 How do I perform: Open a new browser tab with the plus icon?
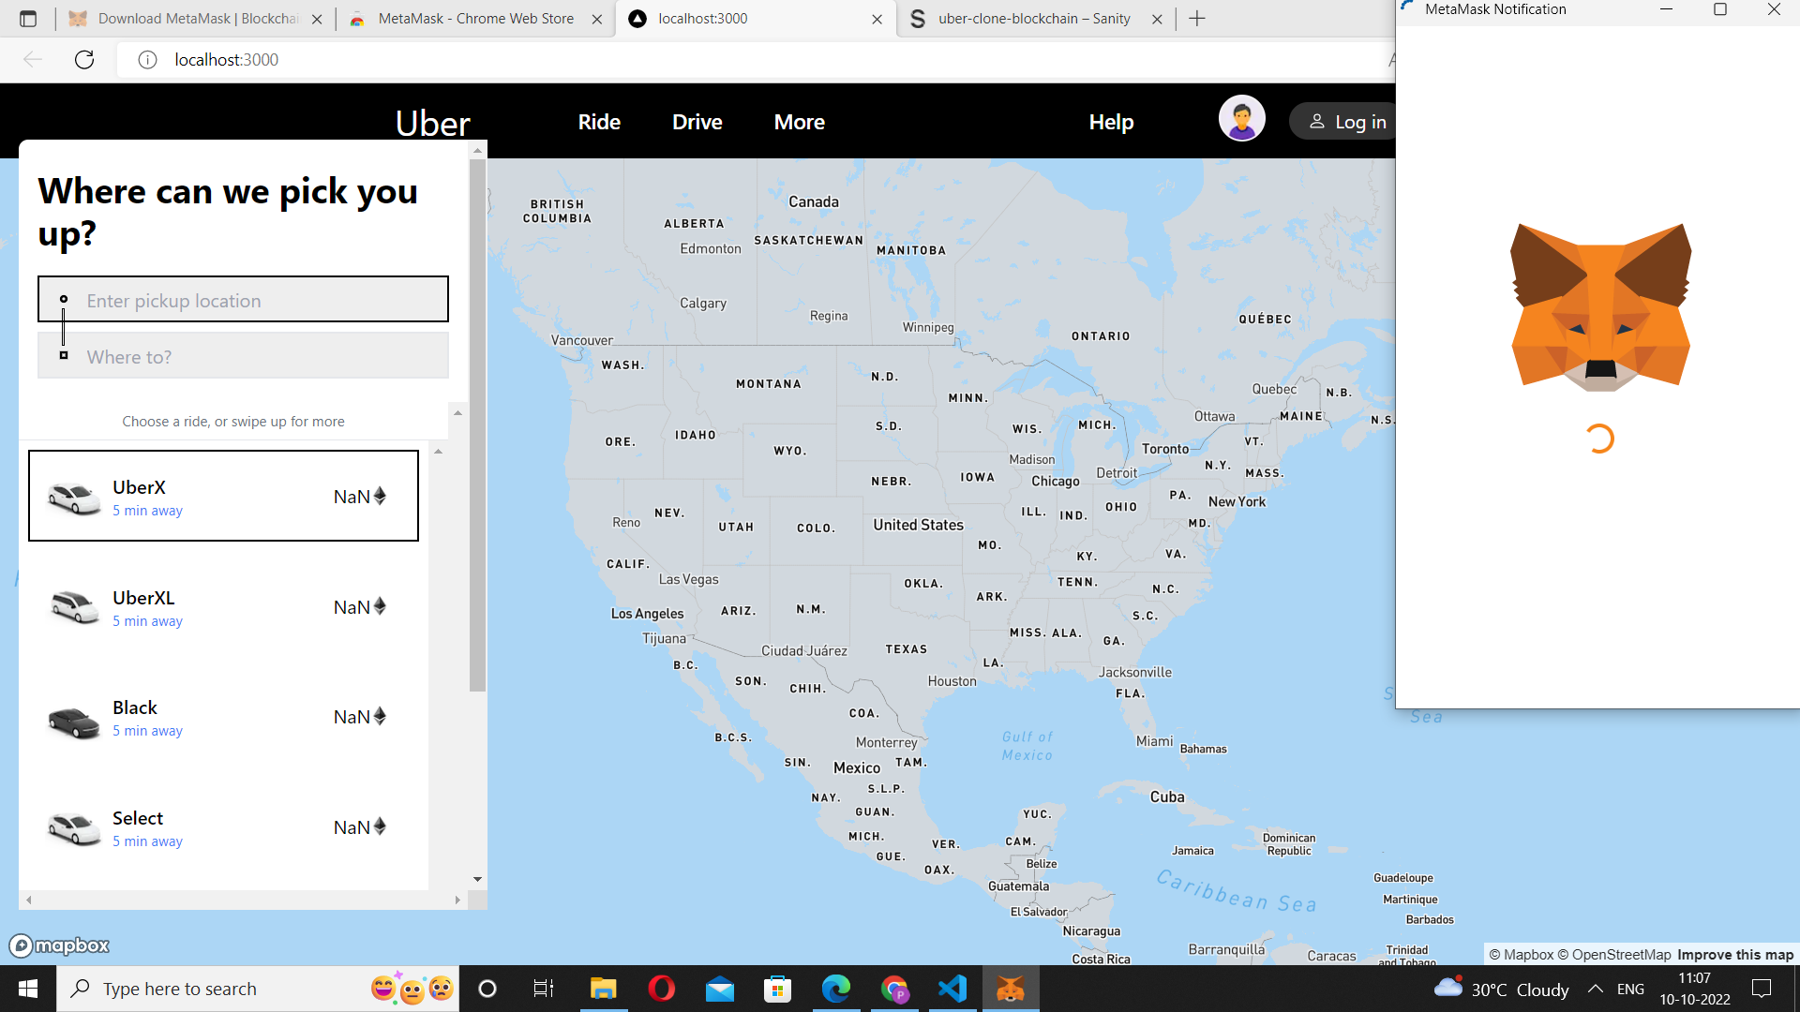1197,19
